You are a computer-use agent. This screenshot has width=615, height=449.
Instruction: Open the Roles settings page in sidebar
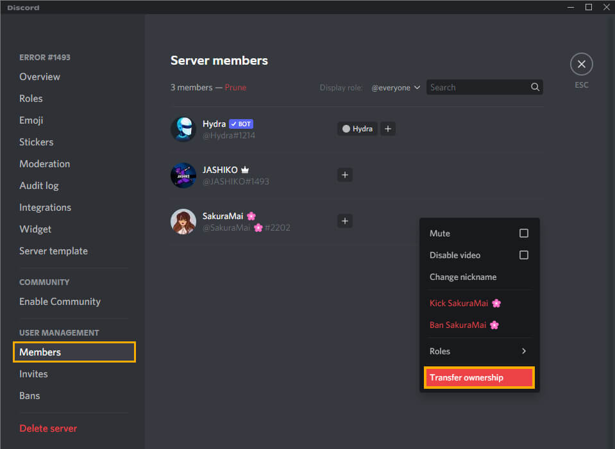click(31, 99)
